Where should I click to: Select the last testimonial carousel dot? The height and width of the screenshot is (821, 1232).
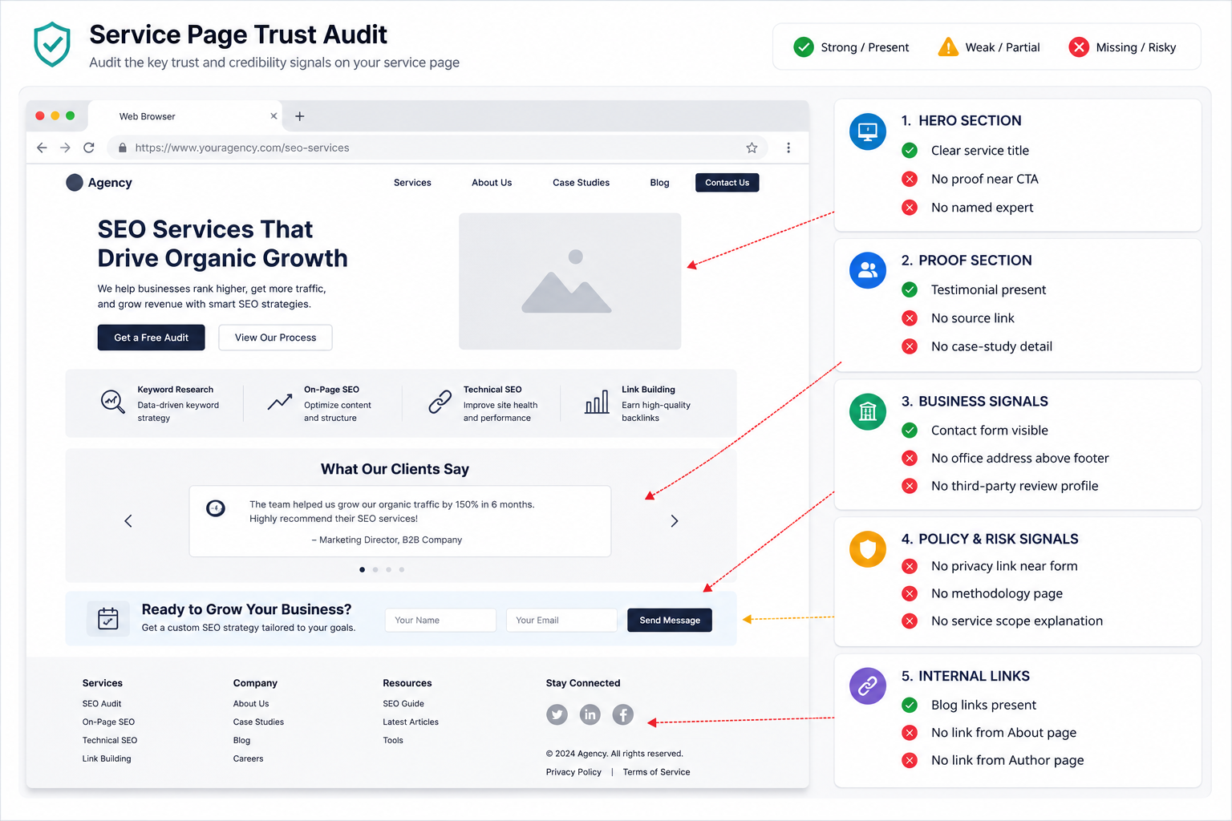[402, 569]
